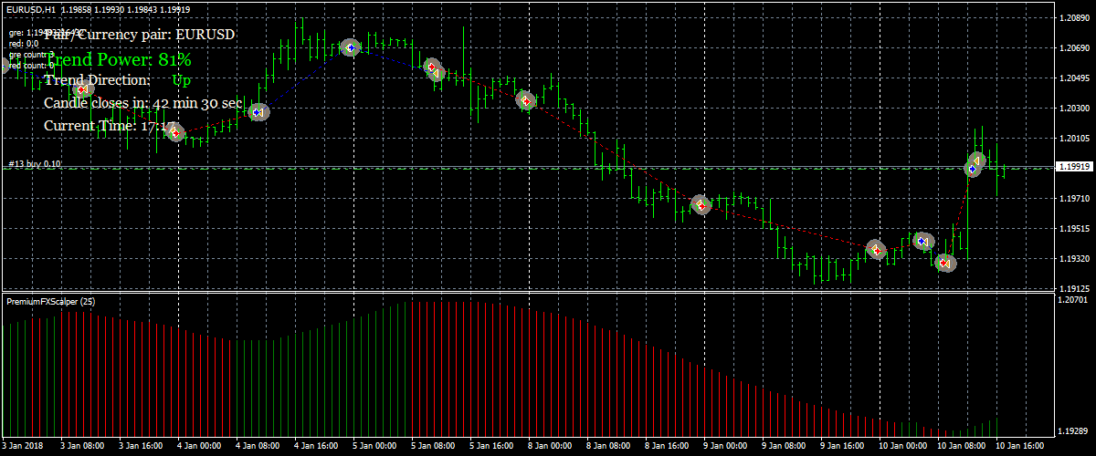Select the signal marker on the current price line
The height and width of the screenshot is (456, 1096).
click(x=975, y=165)
